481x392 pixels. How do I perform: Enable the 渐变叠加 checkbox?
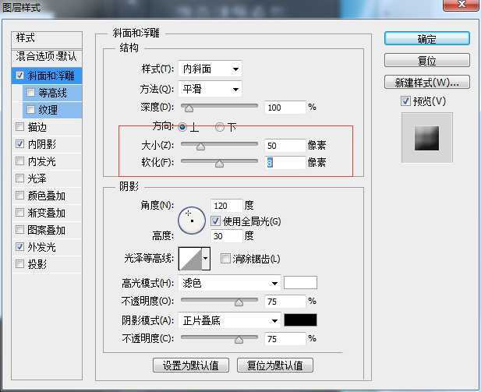[x=19, y=212]
